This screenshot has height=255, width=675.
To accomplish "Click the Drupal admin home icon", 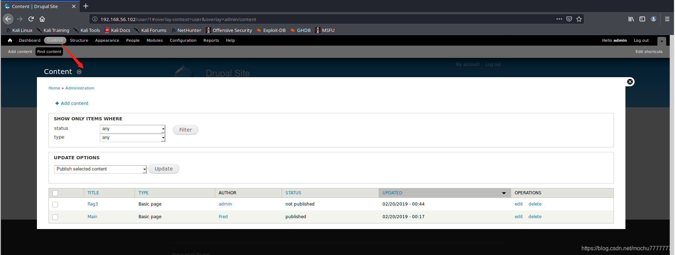I will [x=10, y=40].
